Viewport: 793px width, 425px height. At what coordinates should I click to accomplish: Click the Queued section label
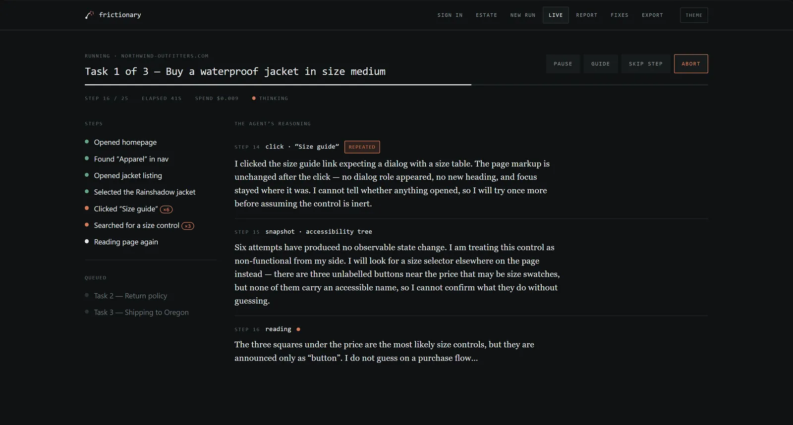click(96, 277)
